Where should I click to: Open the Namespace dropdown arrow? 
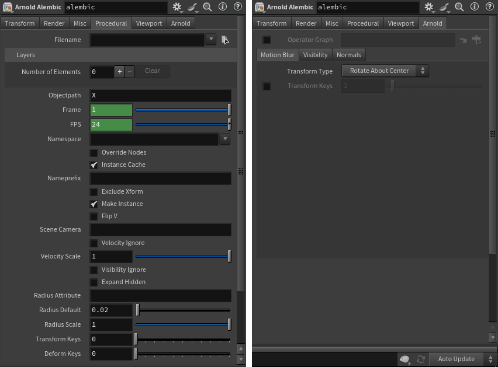tap(225, 139)
